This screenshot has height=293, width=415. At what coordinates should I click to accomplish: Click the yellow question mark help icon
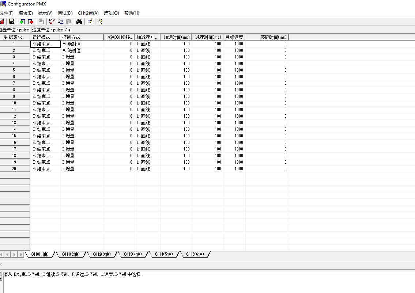click(x=101, y=22)
